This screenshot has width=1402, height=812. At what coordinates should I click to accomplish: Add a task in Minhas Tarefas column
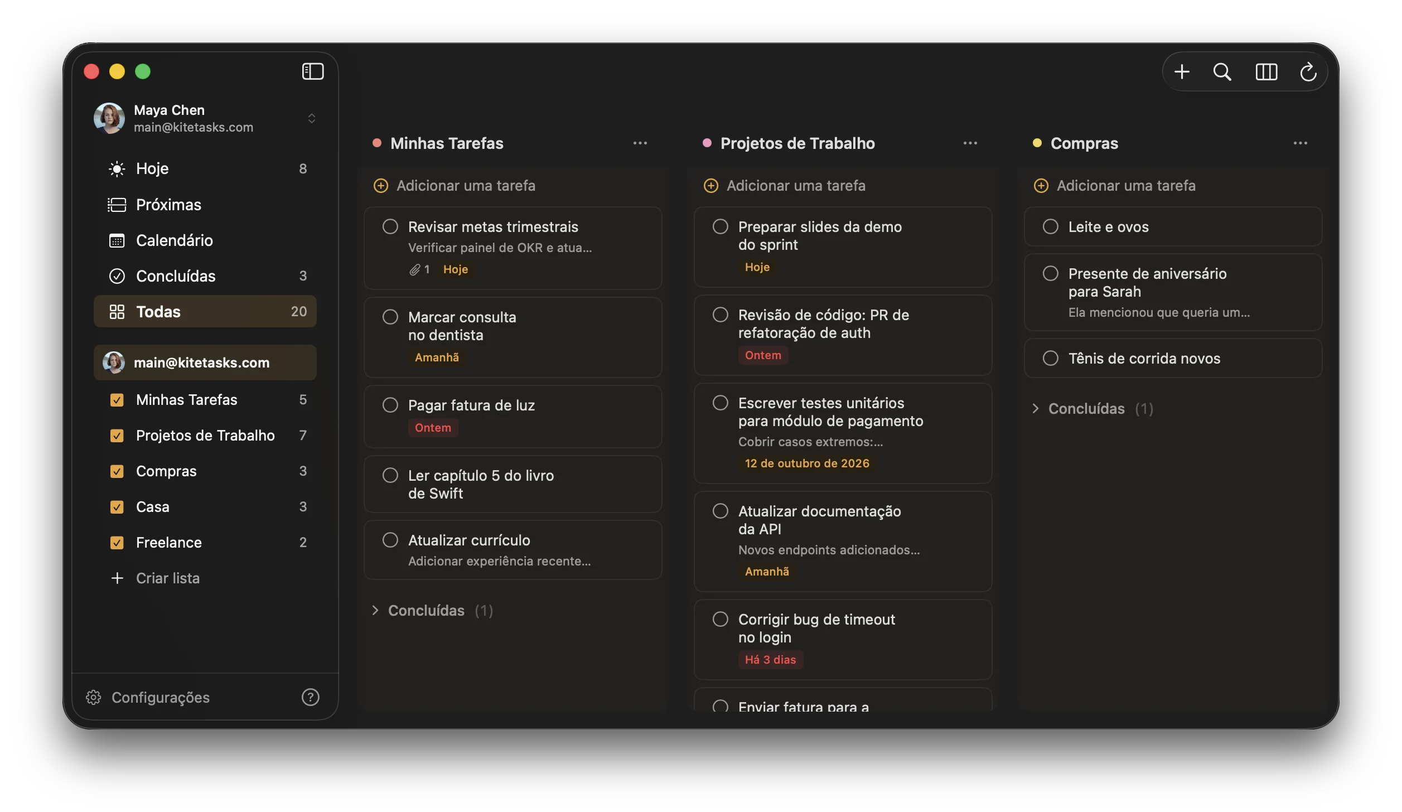tap(455, 186)
